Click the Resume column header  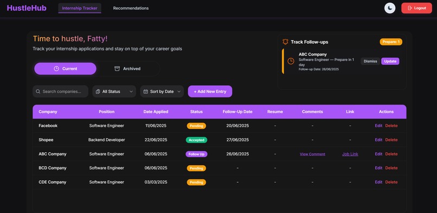point(275,112)
